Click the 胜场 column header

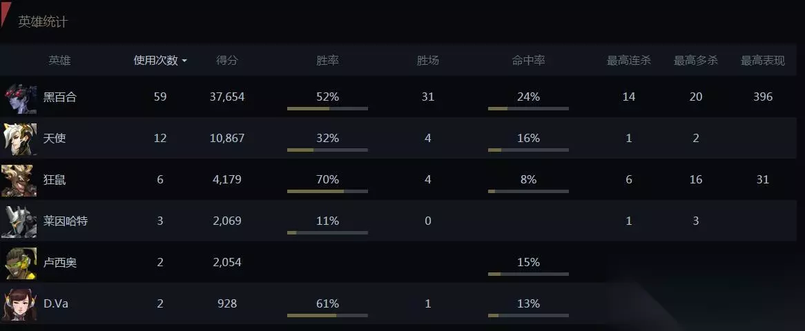428,61
